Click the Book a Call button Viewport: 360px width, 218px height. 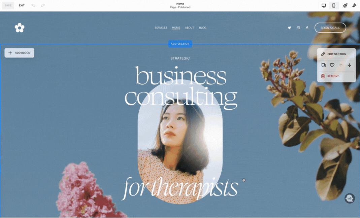point(330,28)
